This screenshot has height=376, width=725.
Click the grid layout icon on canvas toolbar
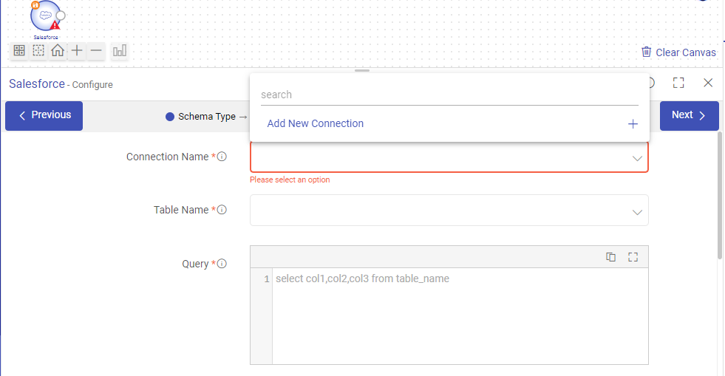click(19, 51)
